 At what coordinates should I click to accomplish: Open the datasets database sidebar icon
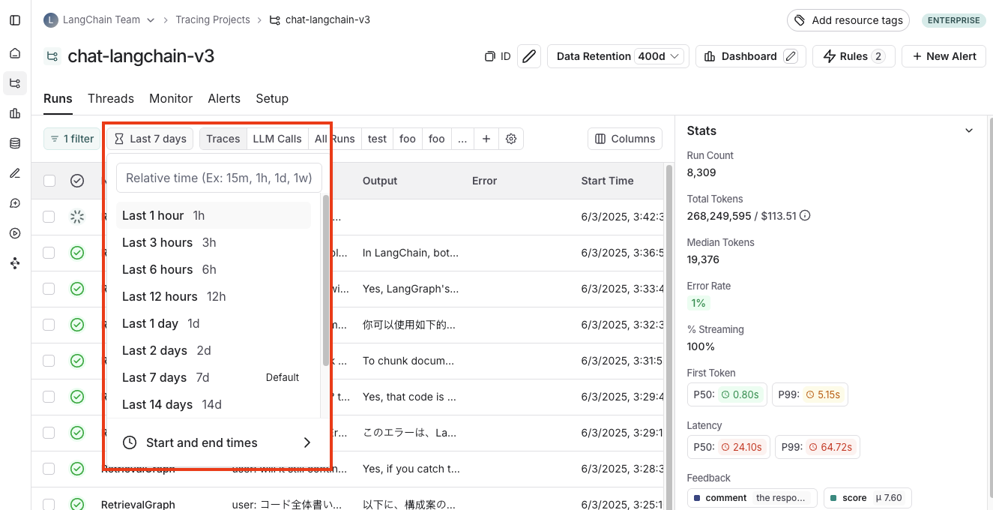[15, 143]
